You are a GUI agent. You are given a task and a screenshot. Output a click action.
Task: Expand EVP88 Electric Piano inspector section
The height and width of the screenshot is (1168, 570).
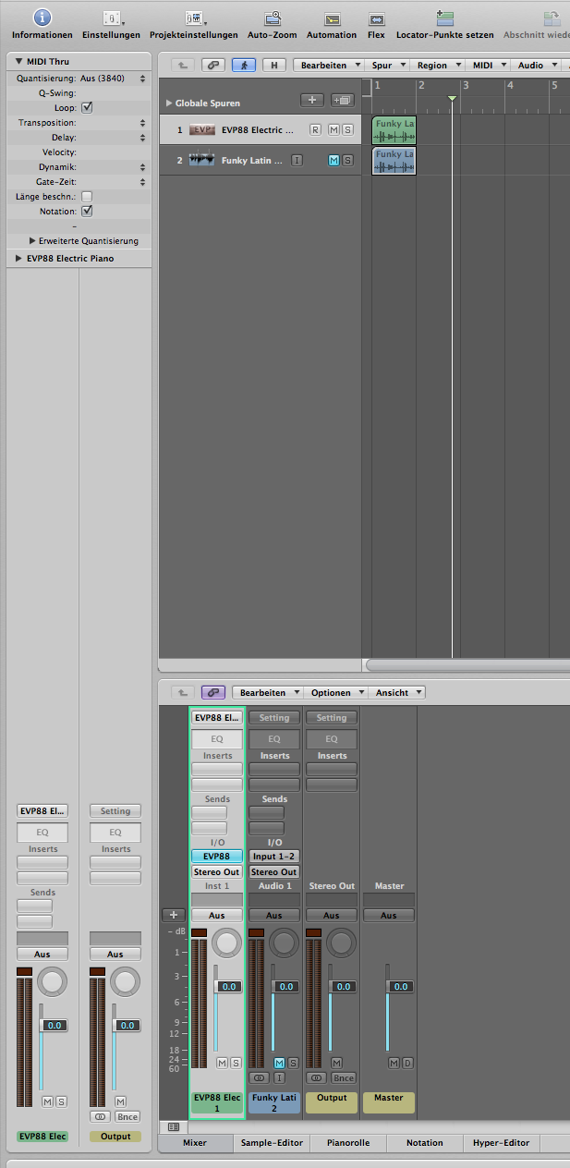pos(18,259)
